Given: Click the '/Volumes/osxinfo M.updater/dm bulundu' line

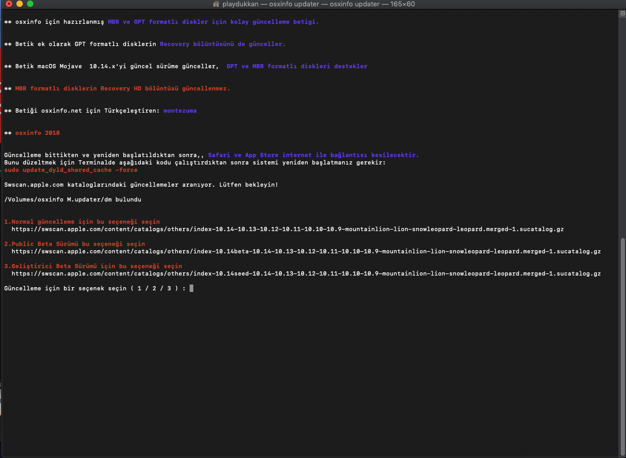Looking at the screenshot, I should [x=73, y=199].
